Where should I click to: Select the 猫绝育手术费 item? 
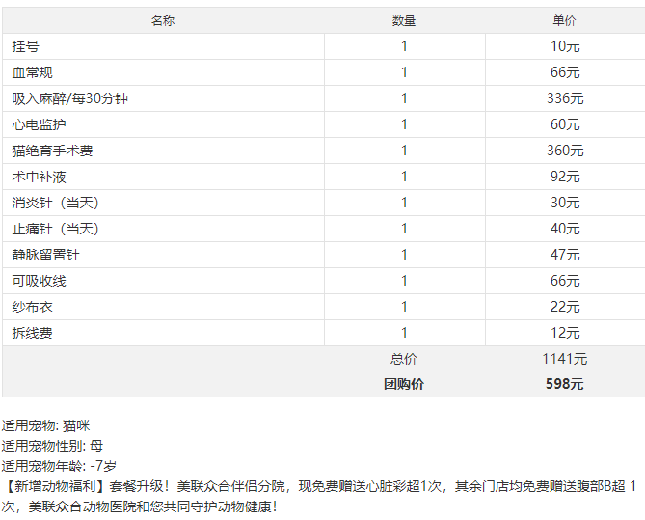pyautogui.click(x=53, y=151)
